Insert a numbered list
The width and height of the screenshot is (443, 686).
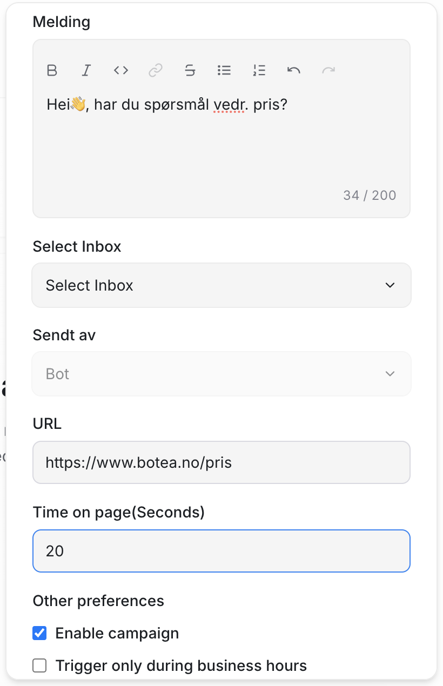[x=259, y=70]
